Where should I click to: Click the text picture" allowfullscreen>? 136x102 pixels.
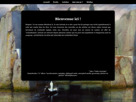pos(68,76)
